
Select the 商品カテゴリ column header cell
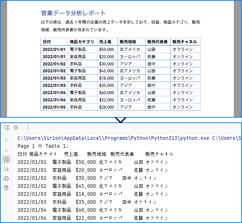82,42
